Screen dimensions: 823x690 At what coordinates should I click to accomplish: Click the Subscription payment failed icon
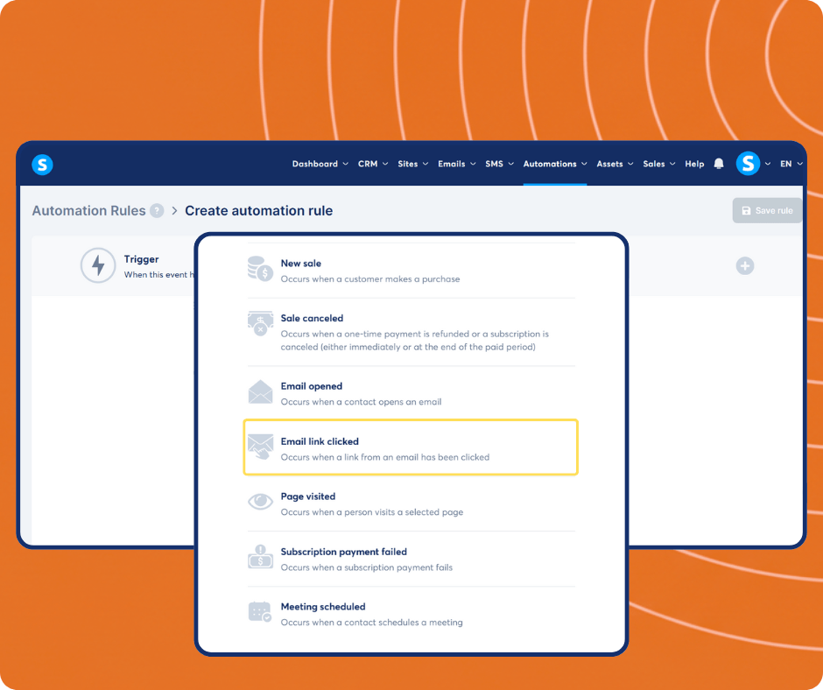(260, 557)
